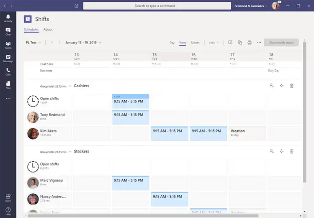Click the new chat compose icon
Viewport: 314px width, 218px height.
(76, 6)
